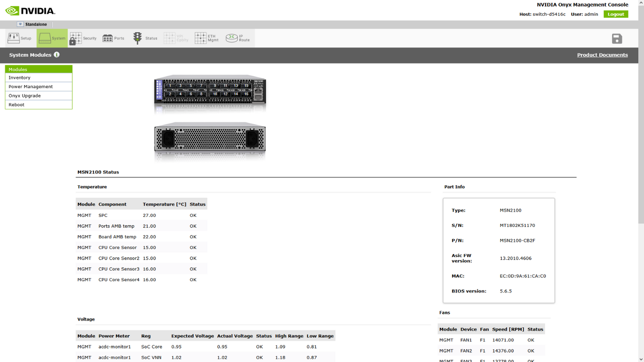This screenshot has height=362, width=644.
Task: Click the MSN2100 Status heading
Action: (98, 172)
